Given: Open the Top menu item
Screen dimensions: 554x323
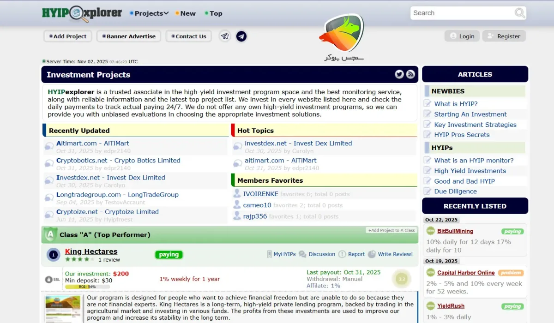Looking at the screenshot, I should coord(214,13).
